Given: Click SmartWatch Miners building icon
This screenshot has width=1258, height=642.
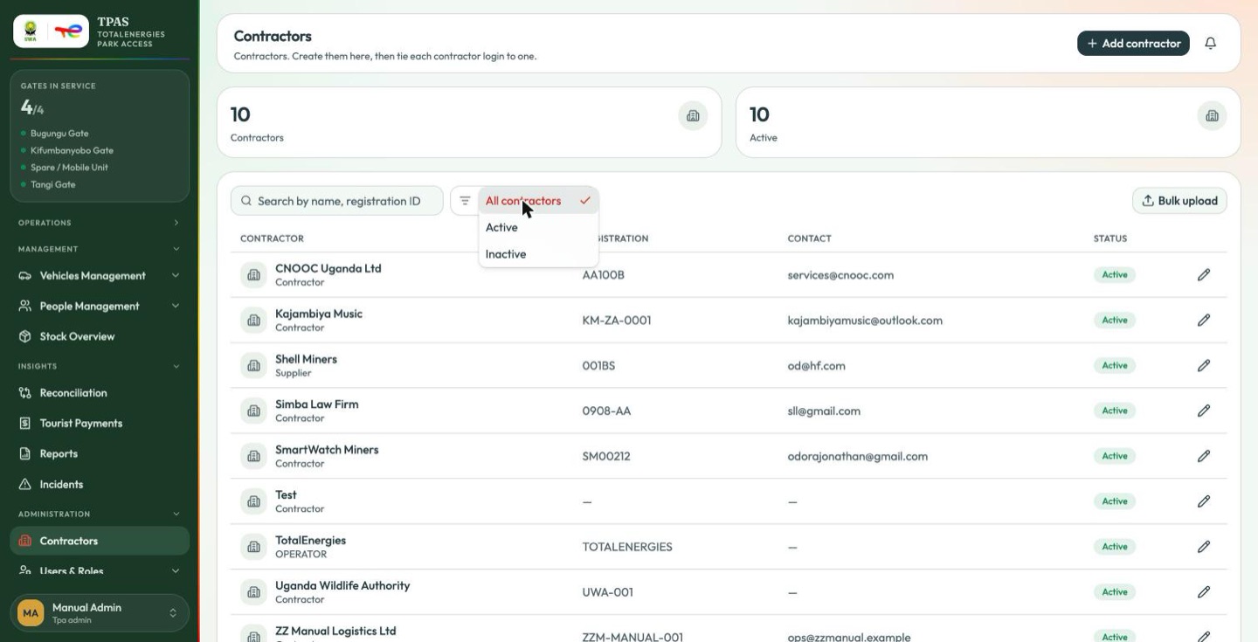Looking at the screenshot, I should click(x=253, y=456).
